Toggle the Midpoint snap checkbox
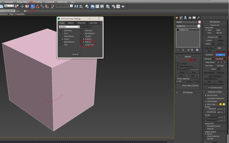The height and width of the screenshot is (143, 229). (x=84, y=42)
